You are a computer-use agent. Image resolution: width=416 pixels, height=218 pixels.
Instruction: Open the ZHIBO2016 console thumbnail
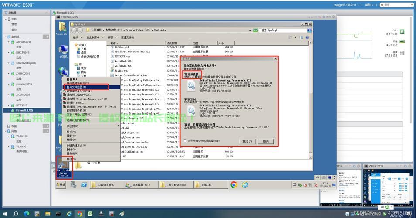pos(387,187)
